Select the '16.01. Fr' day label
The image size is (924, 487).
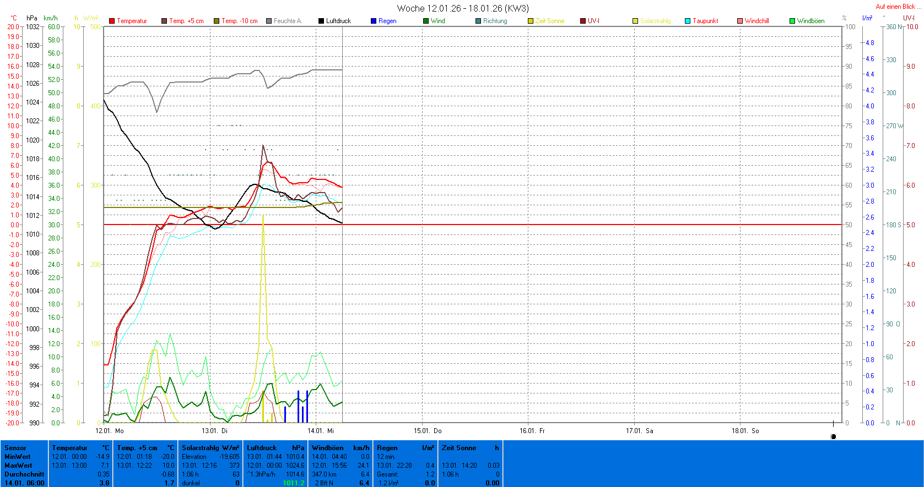pyautogui.click(x=532, y=431)
